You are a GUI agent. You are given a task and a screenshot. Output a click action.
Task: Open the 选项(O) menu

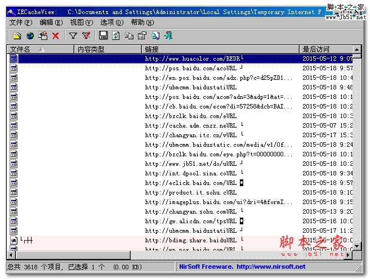[112, 22]
